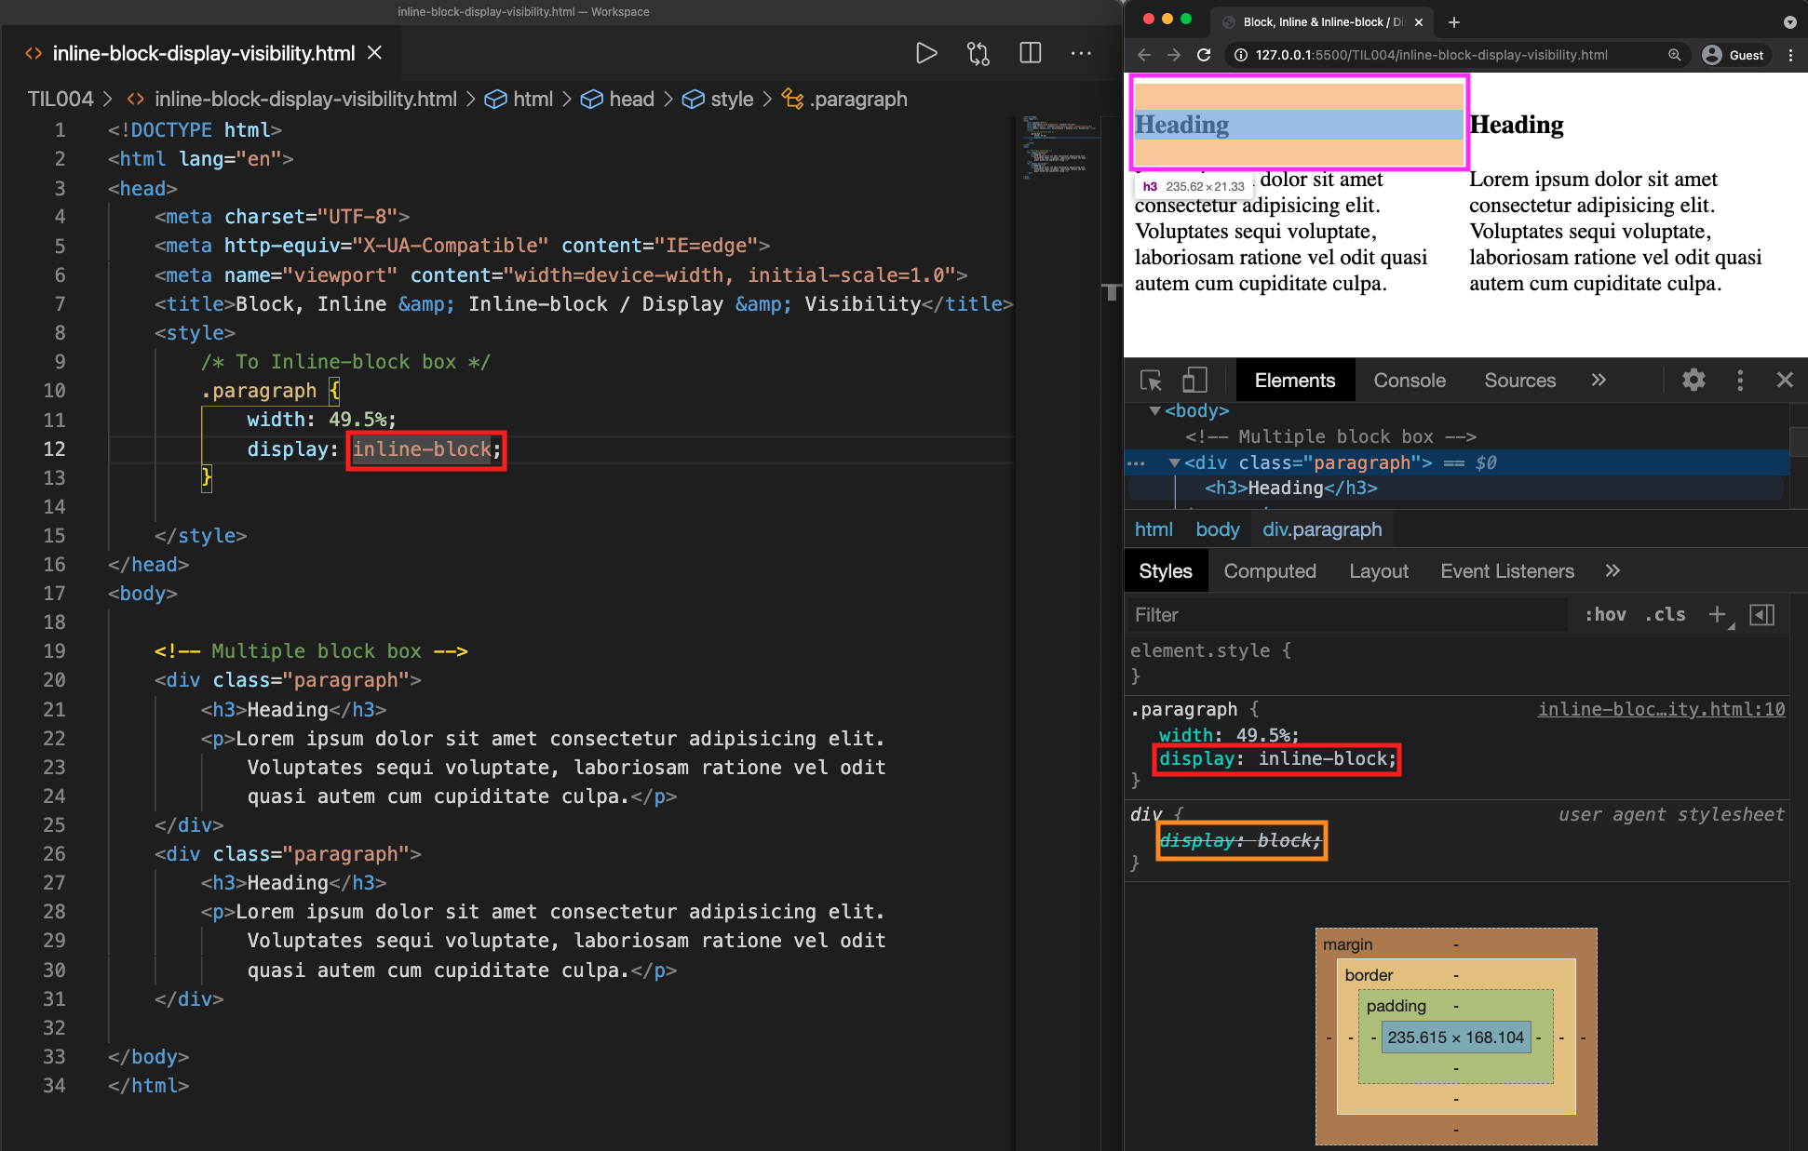This screenshot has height=1151, width=1808.
Task: Click the styles Filter input field
Action: coord(1347,615)
